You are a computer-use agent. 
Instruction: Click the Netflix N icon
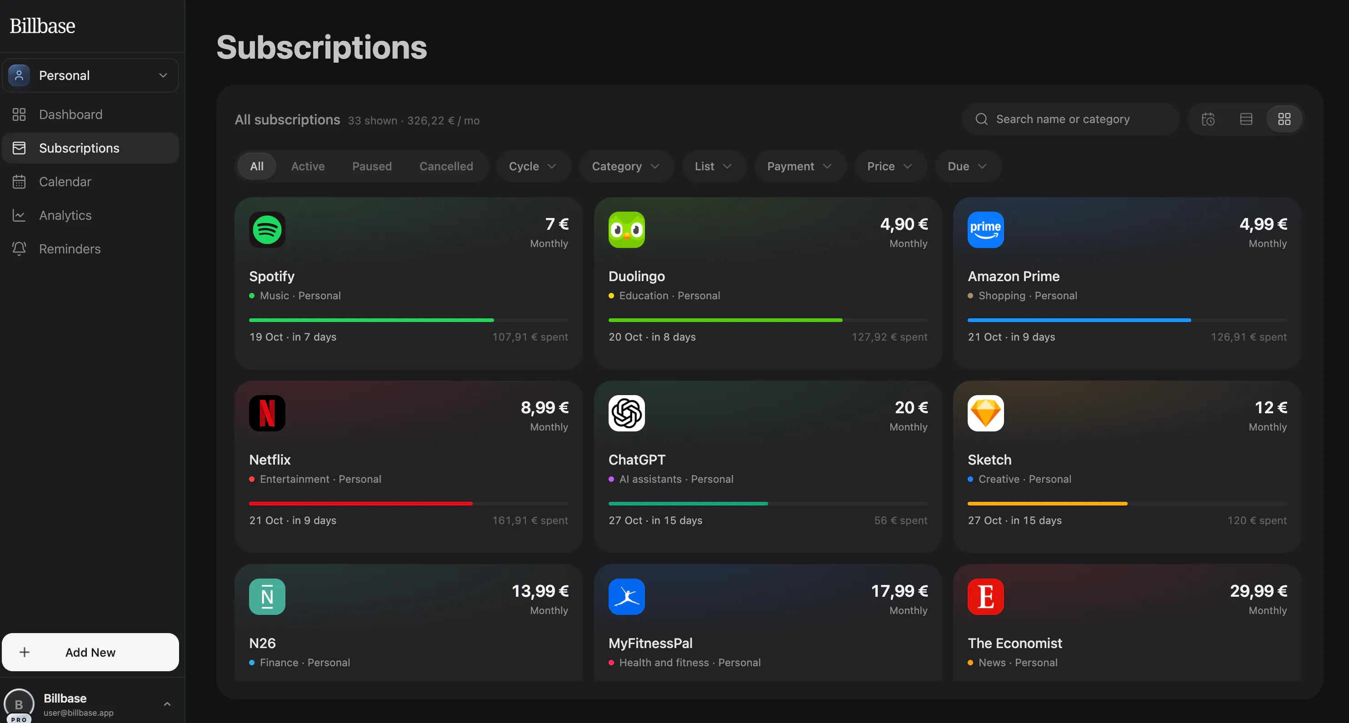[267, 413]
